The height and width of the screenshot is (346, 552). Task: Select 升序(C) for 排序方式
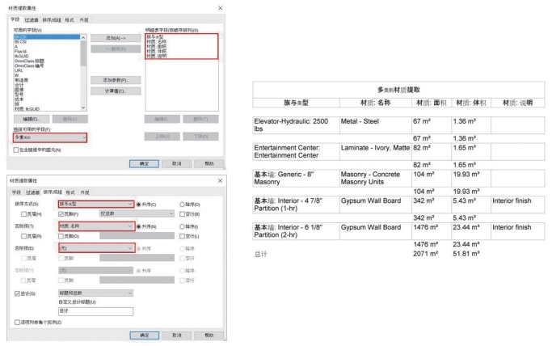point(139,205)
